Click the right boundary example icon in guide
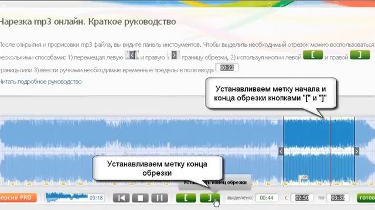Viewport: 375px width, 210px height. coord(173,55)
